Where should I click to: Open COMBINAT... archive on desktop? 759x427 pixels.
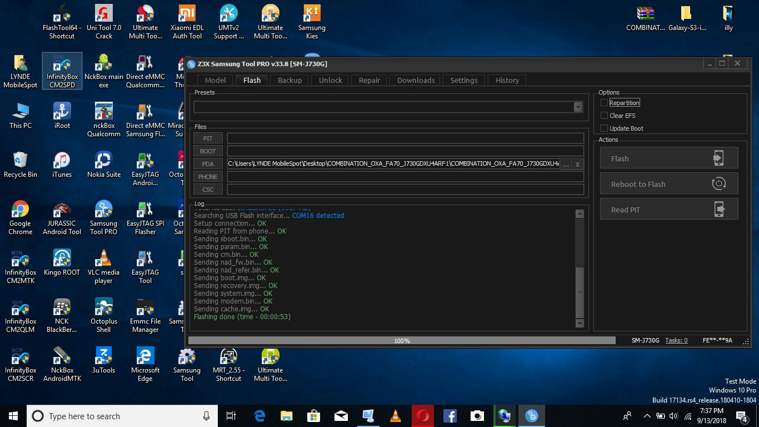(x=645, y=18)
